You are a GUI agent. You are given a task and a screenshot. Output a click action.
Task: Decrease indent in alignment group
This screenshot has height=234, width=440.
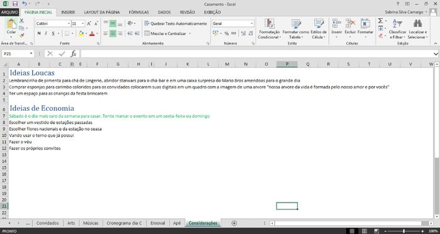(x=130, y=33)
